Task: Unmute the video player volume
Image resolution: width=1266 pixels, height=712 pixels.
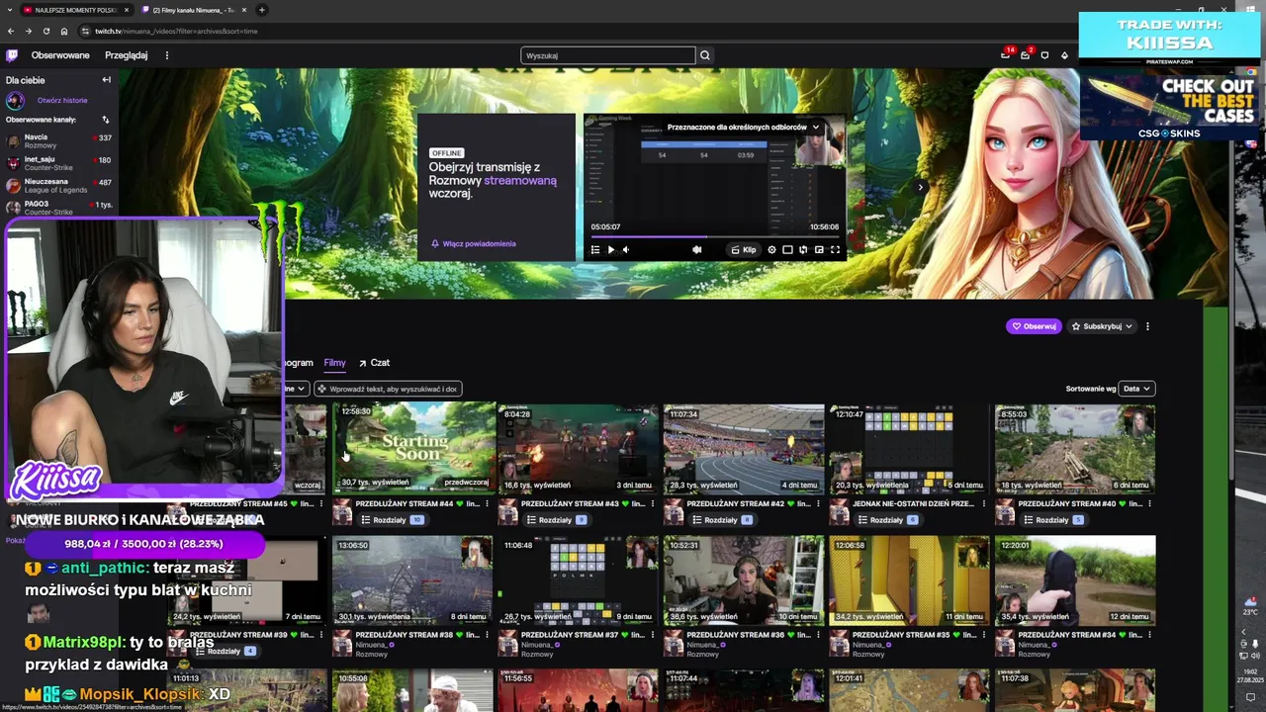Action: point(625,250)
